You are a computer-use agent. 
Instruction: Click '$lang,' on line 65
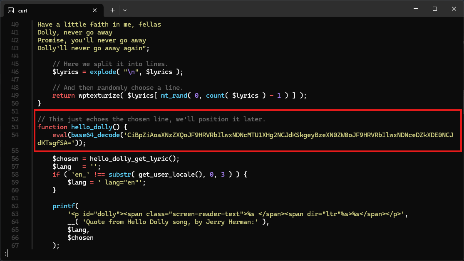coord(78,230)
